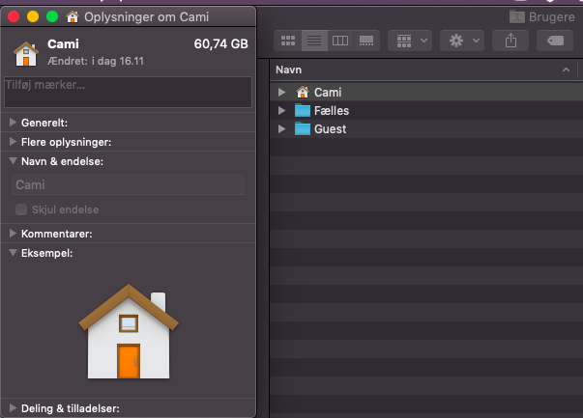The width and height of the screenshot is (583, 418).
Task: Open the group-by arrangement dropdown
Action: pos(410,41)
